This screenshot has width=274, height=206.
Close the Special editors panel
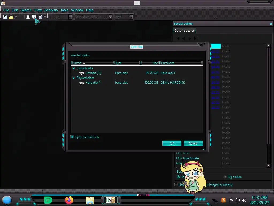click(271, 24)
